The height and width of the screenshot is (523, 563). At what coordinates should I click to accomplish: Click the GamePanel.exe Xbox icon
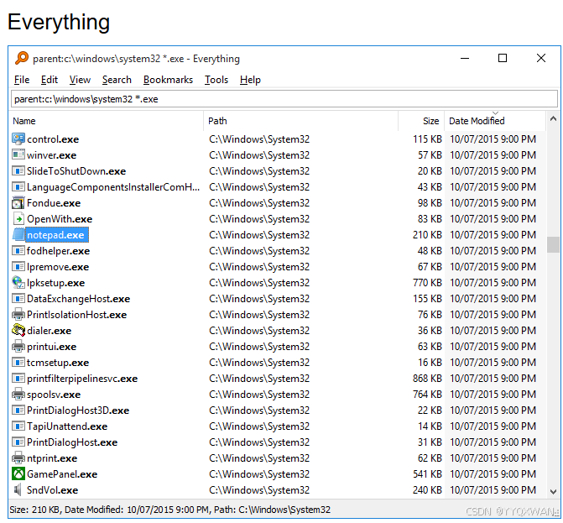[18, 473]
